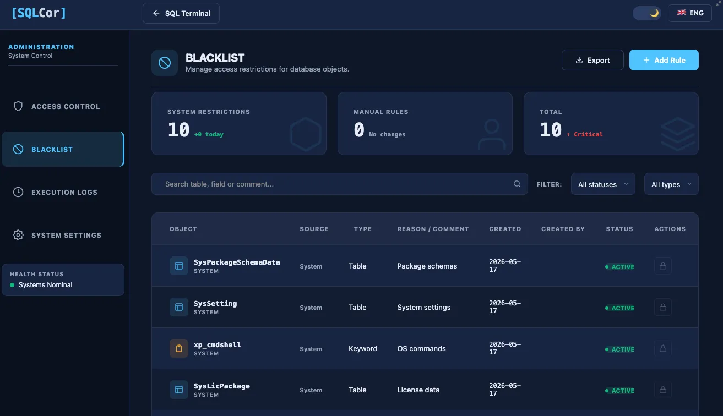Click the ACTIVE badge in SysLicPackage row
723x416 pixels.
click(620, 391)
